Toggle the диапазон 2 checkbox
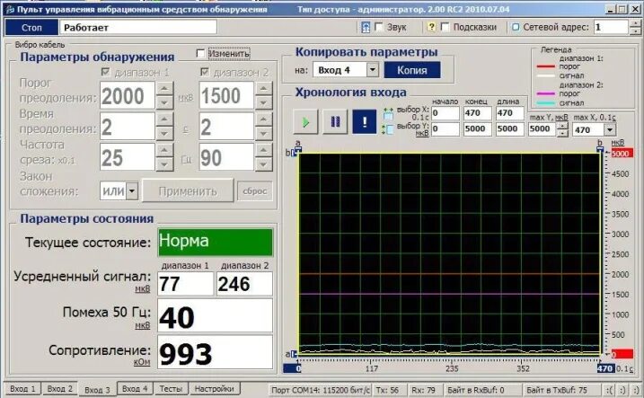Viewport: 644px width, 398px height. click(205, 72)
